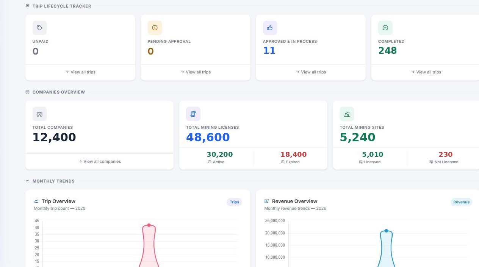Click the 48,600 total mining licenses value
Screen dimensions: 479x267
click(x=208, y=137)
